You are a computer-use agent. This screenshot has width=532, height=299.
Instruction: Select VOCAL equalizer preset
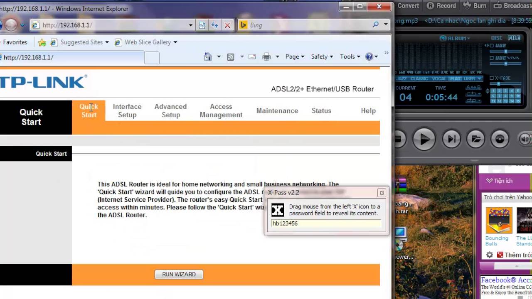(440, 78)
